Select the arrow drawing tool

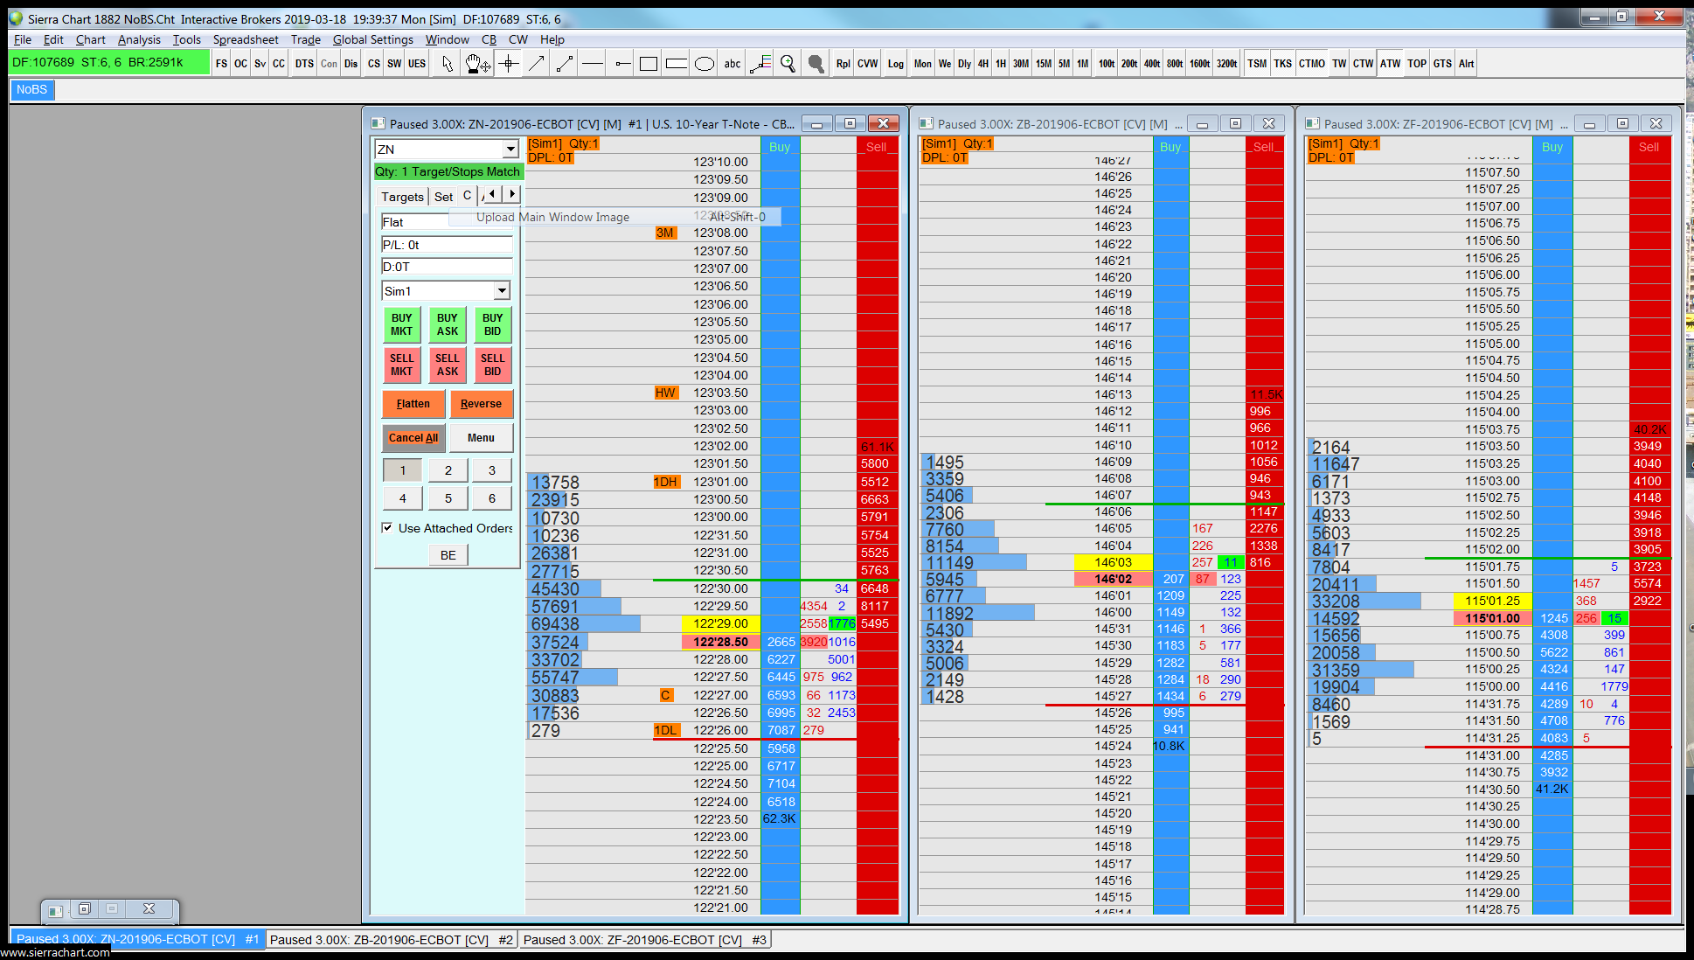tap(537, 64)
